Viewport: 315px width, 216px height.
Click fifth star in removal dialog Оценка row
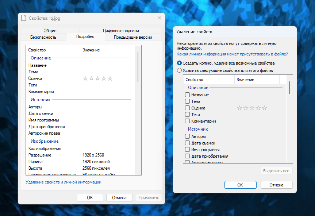click(264, 108)
